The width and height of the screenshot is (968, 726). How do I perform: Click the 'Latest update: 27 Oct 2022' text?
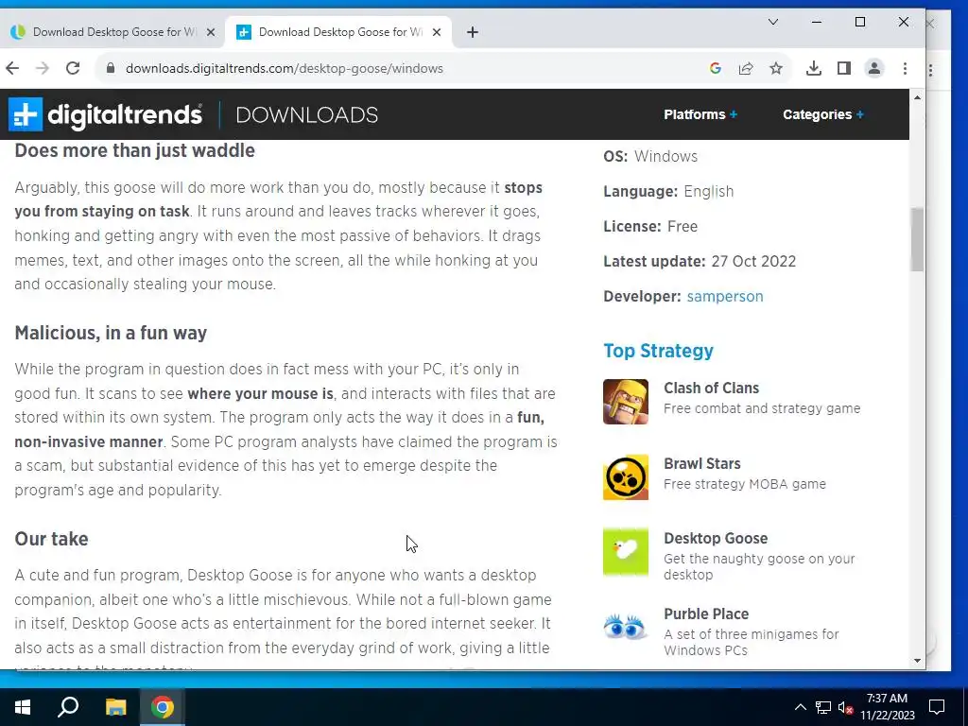click(700, 261)
